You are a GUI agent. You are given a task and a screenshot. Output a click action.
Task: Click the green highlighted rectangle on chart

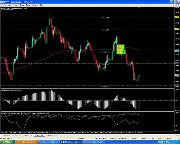click(121, 49)
